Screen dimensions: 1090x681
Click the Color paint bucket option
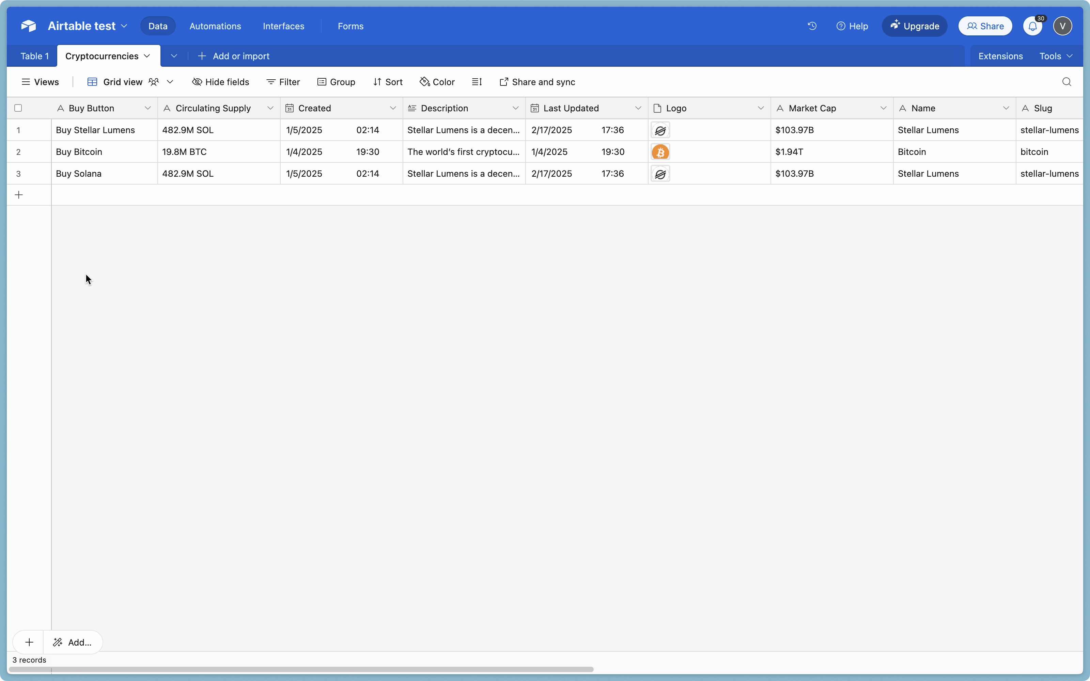437,82
